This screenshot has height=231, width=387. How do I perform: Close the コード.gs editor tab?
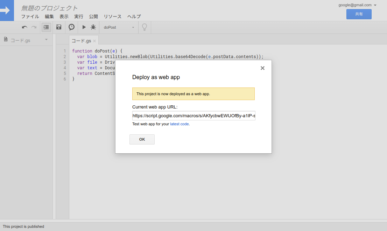click(94, 41)
